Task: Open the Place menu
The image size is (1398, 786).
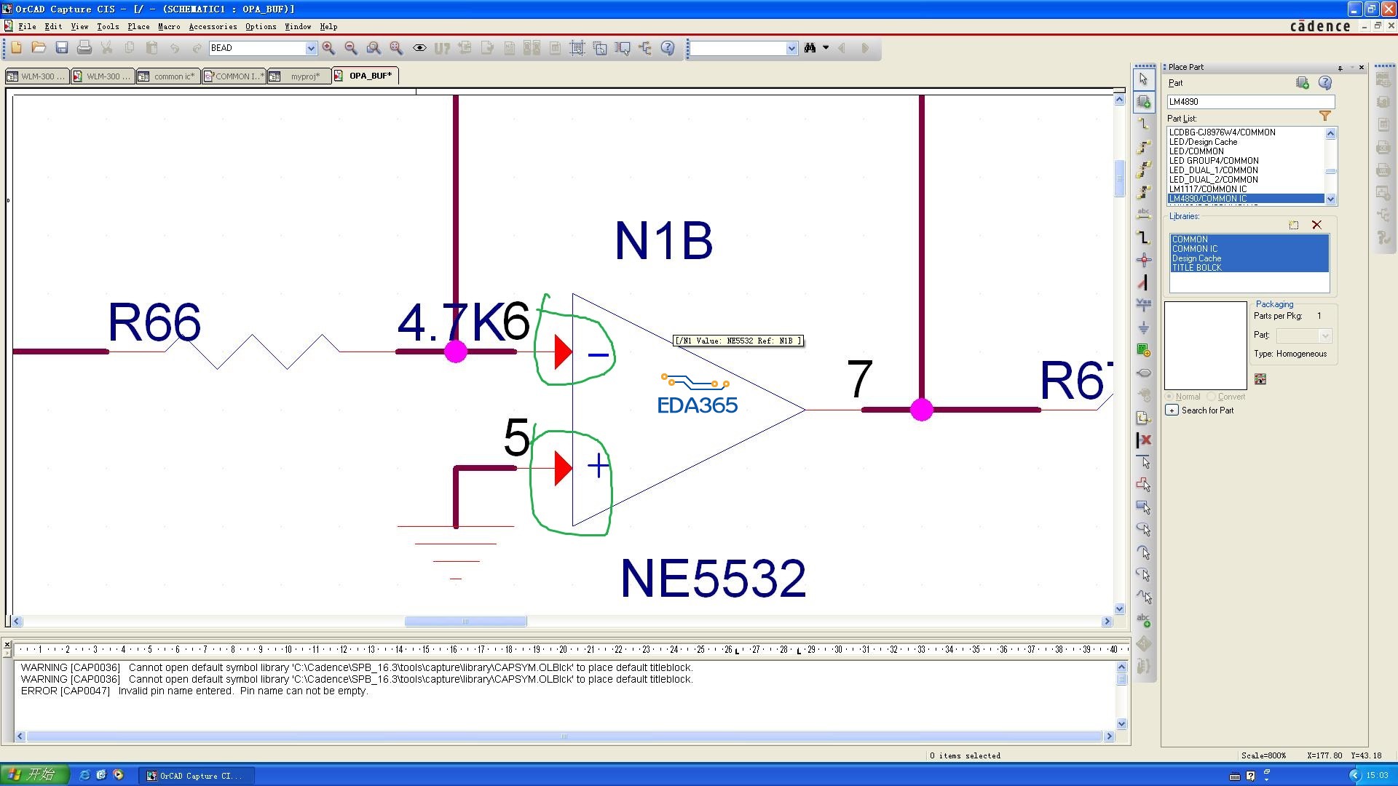Action: pos(138,26)
